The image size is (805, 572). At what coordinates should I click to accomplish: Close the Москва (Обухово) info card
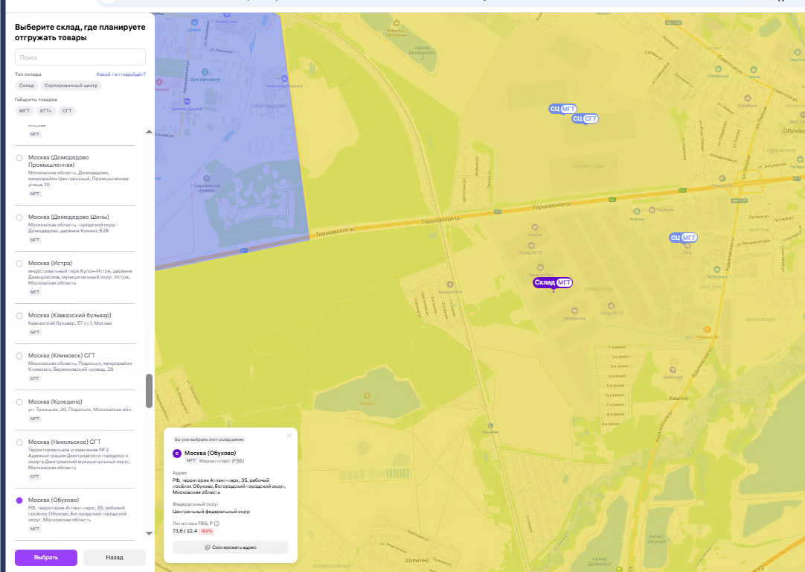289,436
